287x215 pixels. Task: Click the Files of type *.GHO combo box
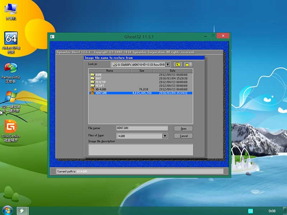[x=142, y=136]
